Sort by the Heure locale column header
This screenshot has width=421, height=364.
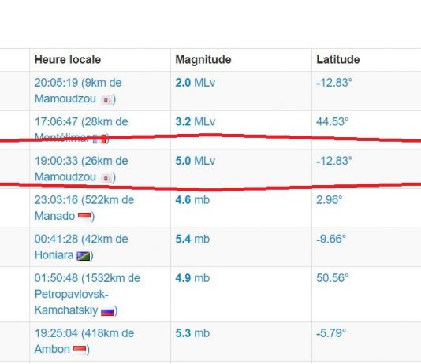tap(68, 60)
